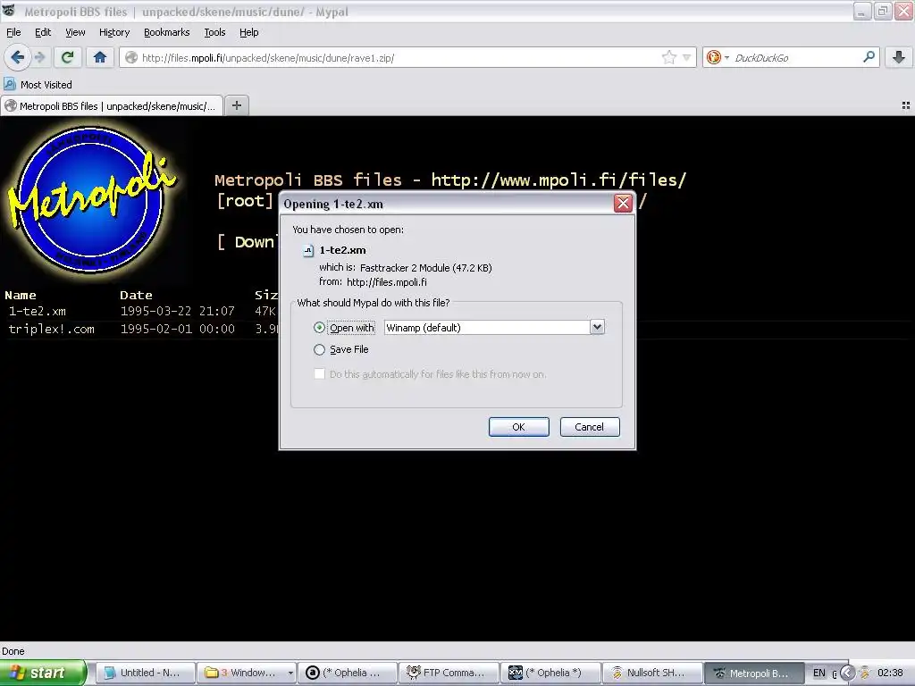
Task: Click the Metropoli B... taskbar button
Action: tap(753, 673)
